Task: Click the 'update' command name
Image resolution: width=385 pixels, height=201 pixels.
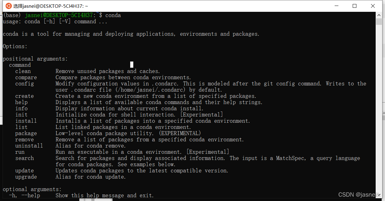Action: [x=25, y=171]
